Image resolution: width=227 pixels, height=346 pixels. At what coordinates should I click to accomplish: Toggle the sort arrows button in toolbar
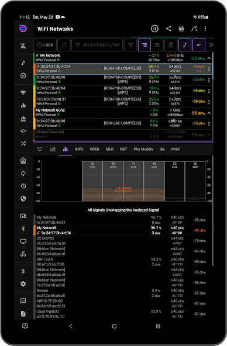(x=185, y=45)
